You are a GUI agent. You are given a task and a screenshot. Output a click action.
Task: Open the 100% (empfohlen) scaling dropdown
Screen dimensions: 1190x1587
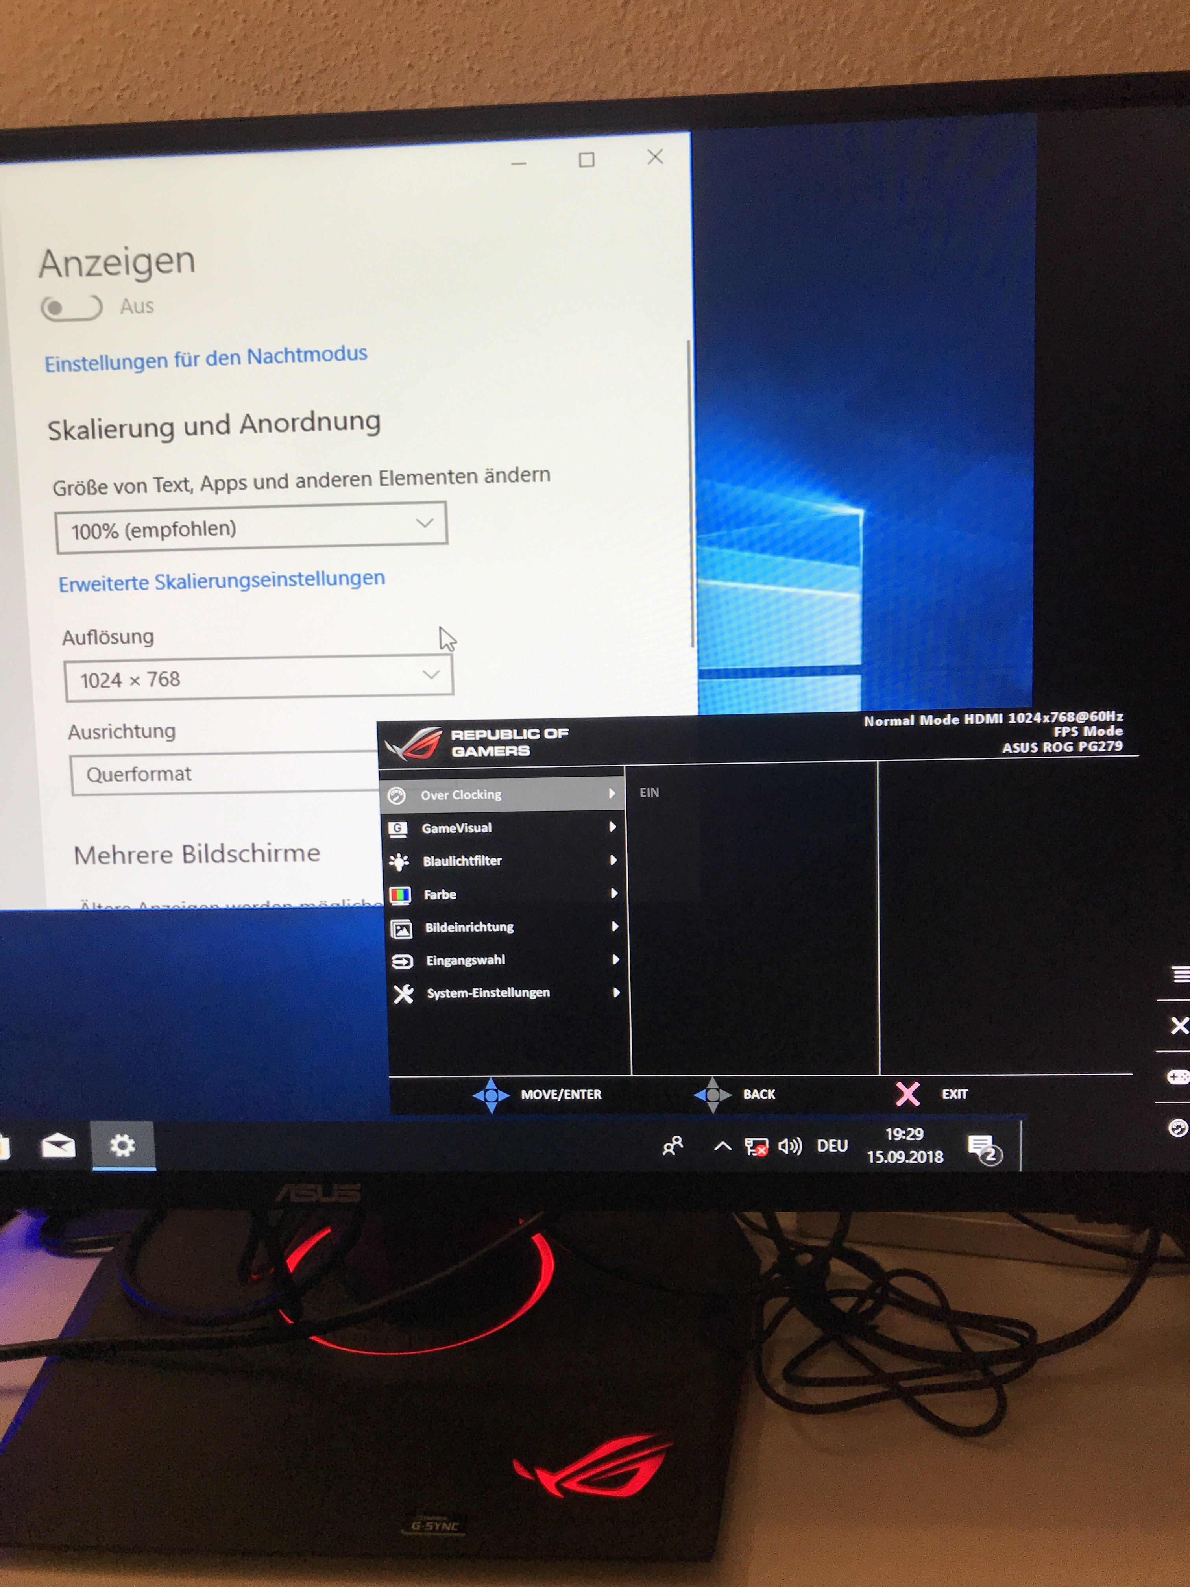[251, 528]
